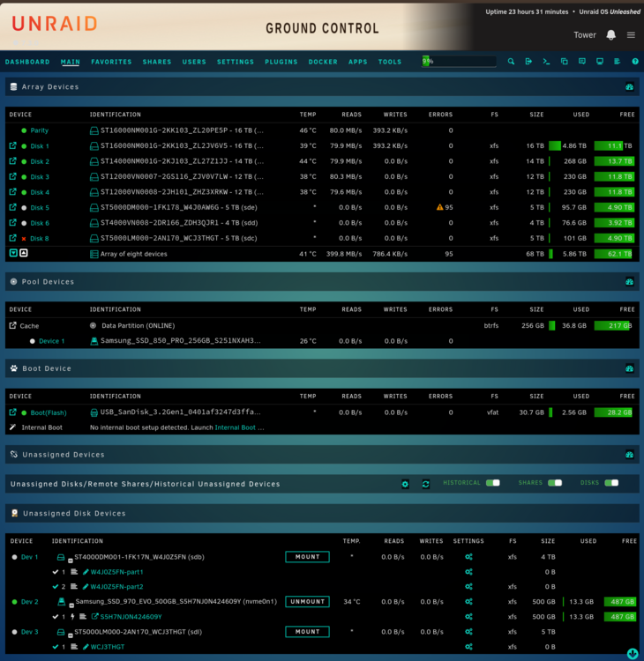Open the SHARES tab
Viewport: 644px width, 661px height.
pos(157,62)
